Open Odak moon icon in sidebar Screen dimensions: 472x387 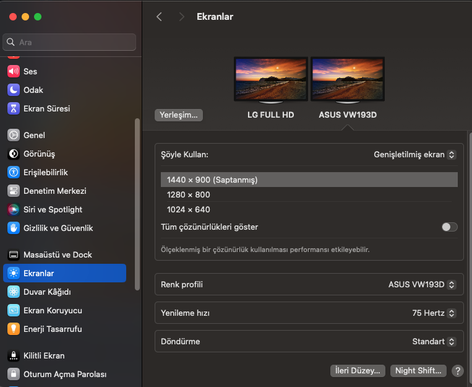[x=14, y=90]
